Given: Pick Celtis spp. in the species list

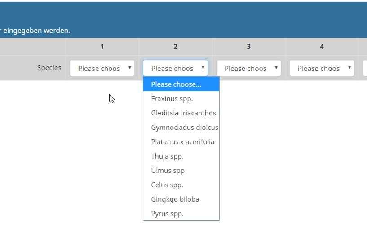Looking at the screenshot, I should point(167,185).
